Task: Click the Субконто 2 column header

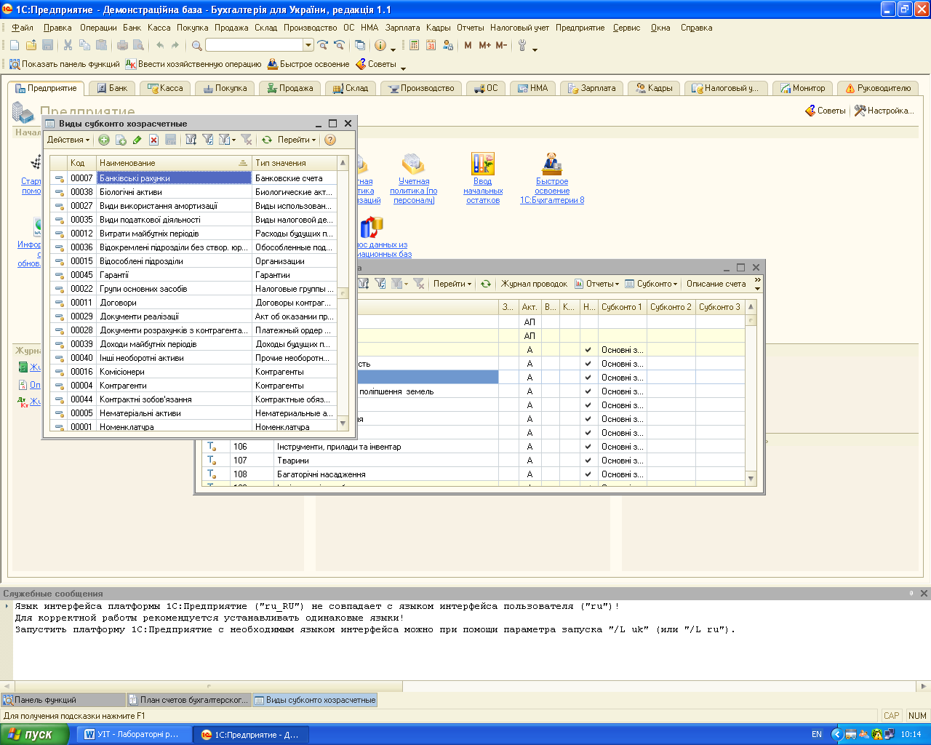Action: 671,307
